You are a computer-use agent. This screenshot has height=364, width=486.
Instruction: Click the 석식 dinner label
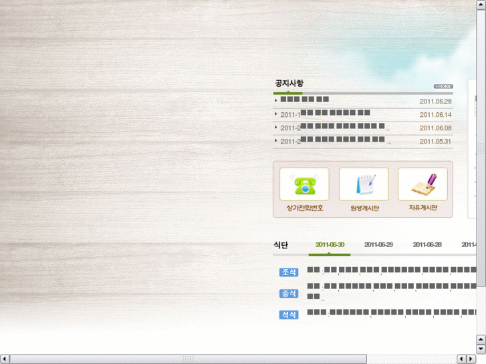click(289, 315)
